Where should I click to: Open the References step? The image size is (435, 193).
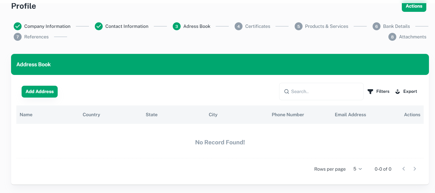pyautogui.click(x=36, y=37)
